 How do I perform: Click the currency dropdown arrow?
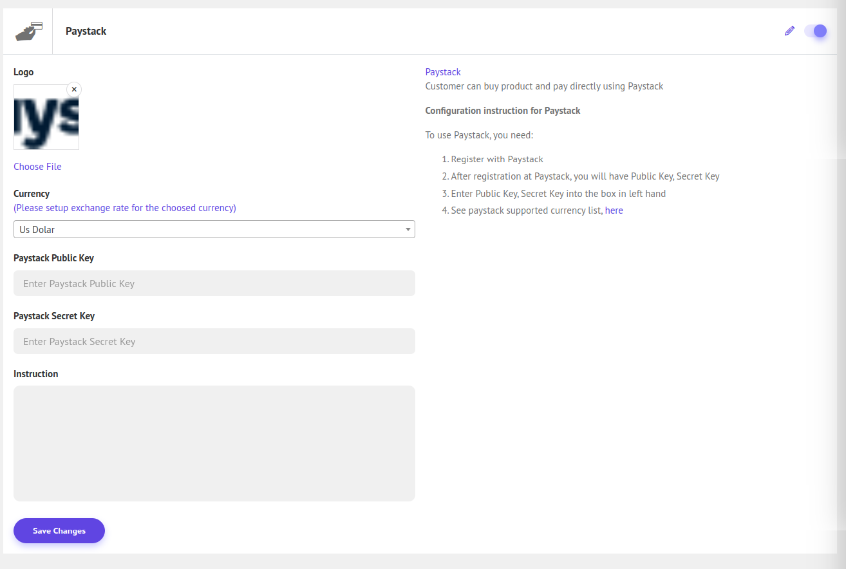coord(408,229)
